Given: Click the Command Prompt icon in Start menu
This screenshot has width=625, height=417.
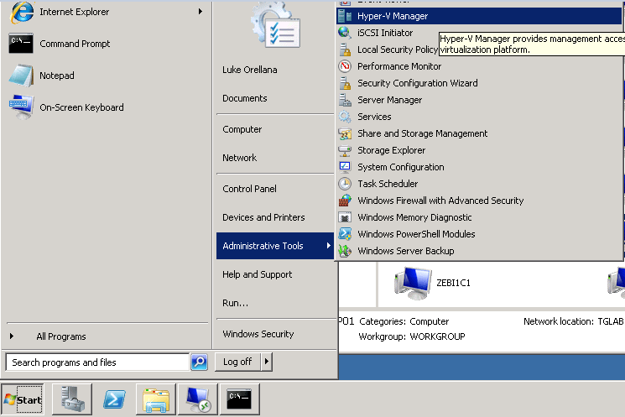Looking at the screenshot, I should [x=21, y=44].
